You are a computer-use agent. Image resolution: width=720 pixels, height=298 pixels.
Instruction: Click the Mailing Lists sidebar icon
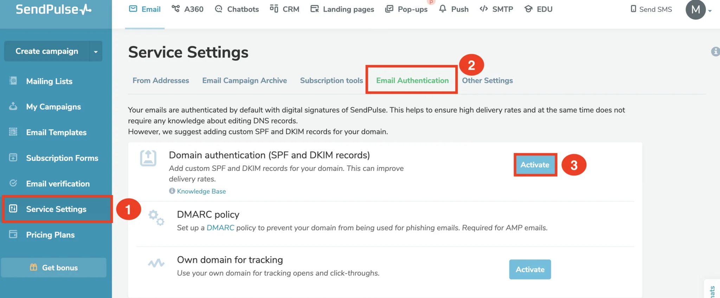point(13,81)
